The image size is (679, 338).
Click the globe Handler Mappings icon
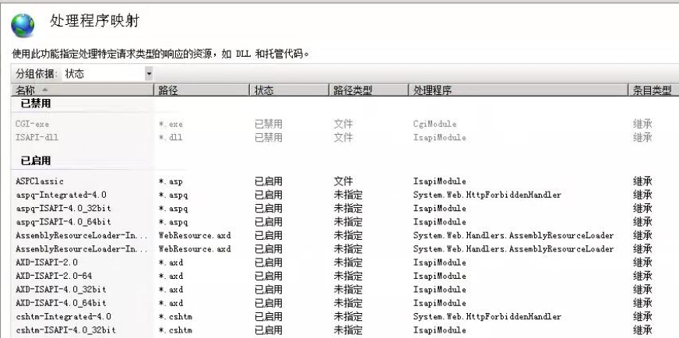pos(23,25)
